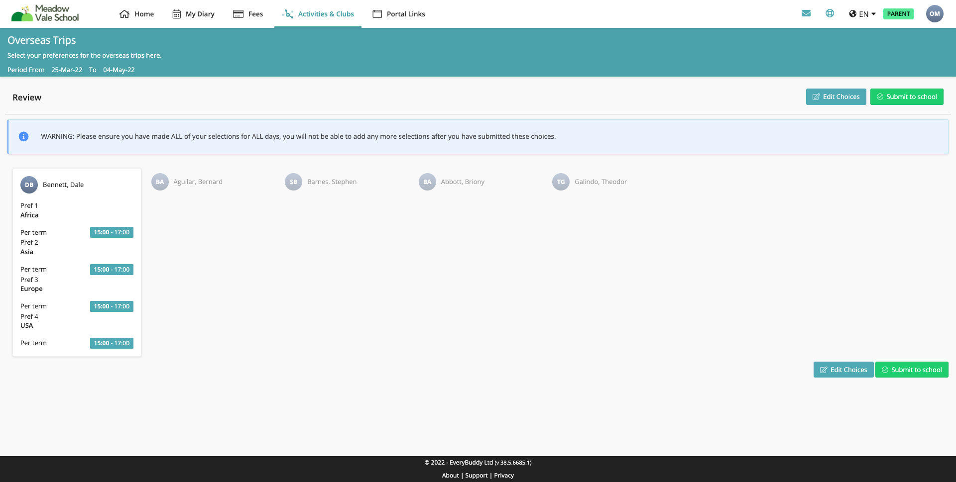Screen dimensions: 956x482
Task: Select Activities & Clubs tab
Action: pyautogui.click(x=318, y=14)
